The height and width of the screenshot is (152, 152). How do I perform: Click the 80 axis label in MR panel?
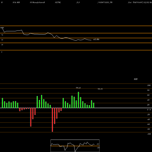click(x=148, y=90)
